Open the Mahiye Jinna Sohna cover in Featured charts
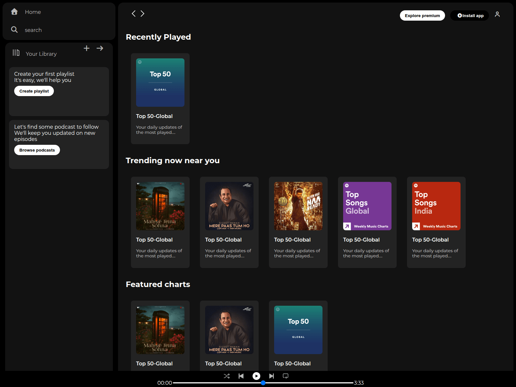This screenshot has width=516, height=387. coord(160,330)
